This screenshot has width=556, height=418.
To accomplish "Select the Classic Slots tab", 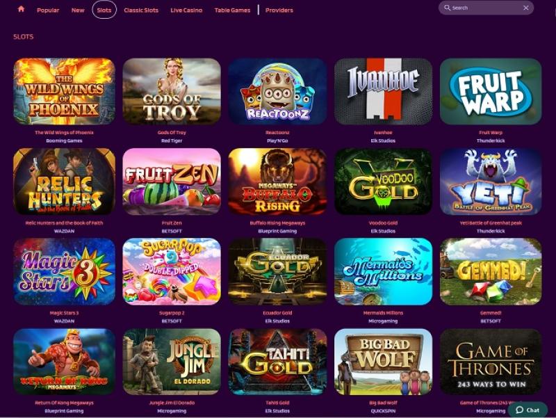I will coord(141,10).
